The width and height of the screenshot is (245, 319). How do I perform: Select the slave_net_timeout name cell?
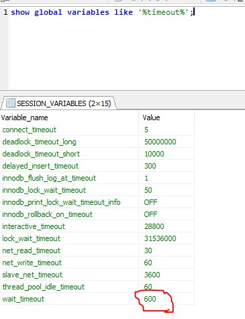(69, 275)
